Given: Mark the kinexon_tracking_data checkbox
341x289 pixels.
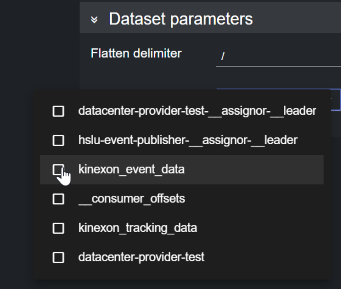Looking at the screenshot, I should pyautogui.click(x=58, y=228).
